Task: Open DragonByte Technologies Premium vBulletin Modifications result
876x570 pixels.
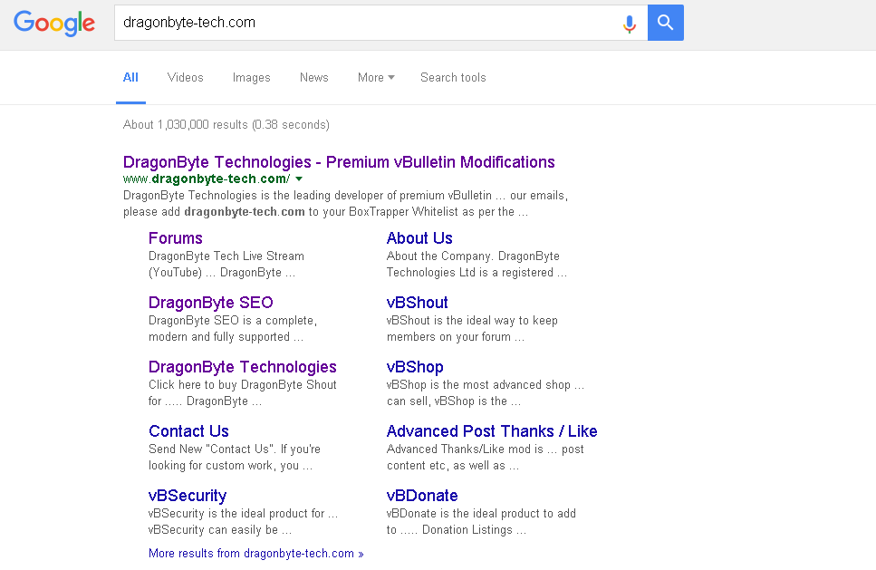Action: pyautogui.click(x=339, y=162)
